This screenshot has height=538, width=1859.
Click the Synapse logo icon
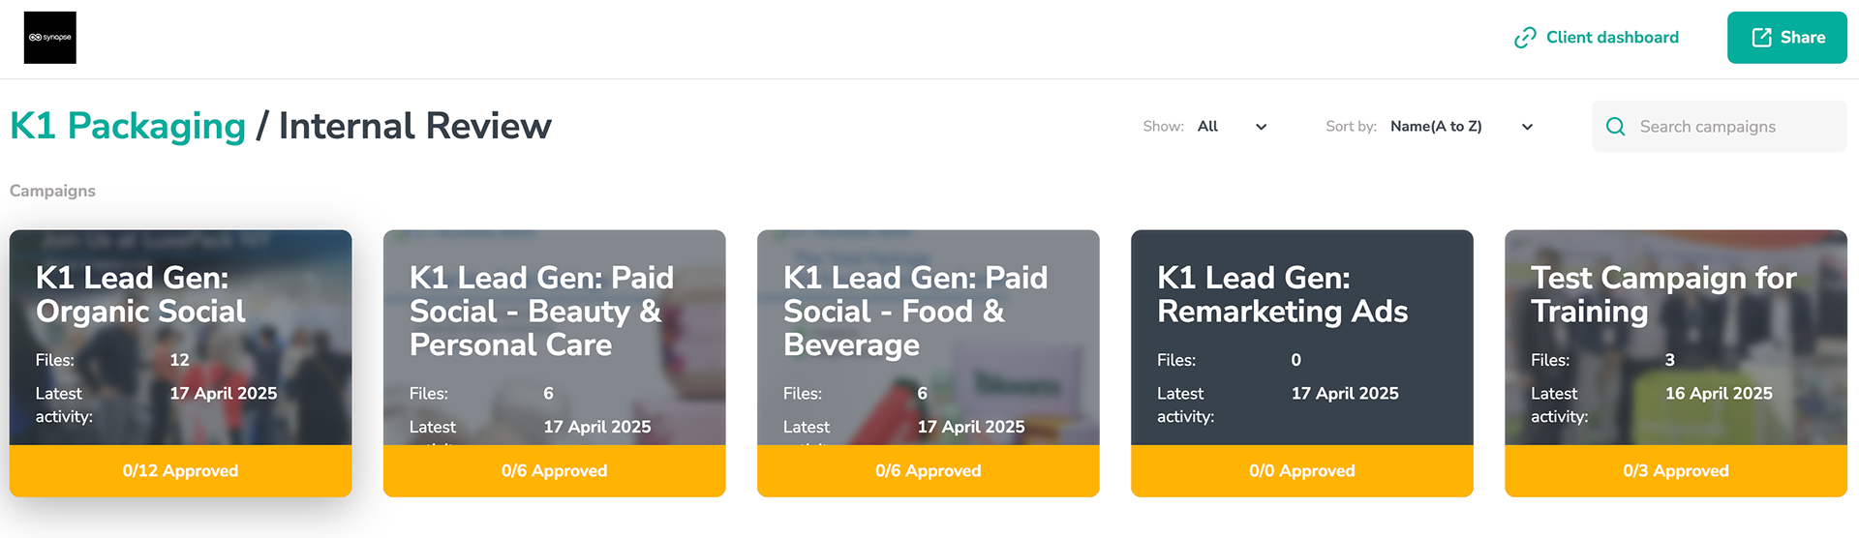point(50,38)
